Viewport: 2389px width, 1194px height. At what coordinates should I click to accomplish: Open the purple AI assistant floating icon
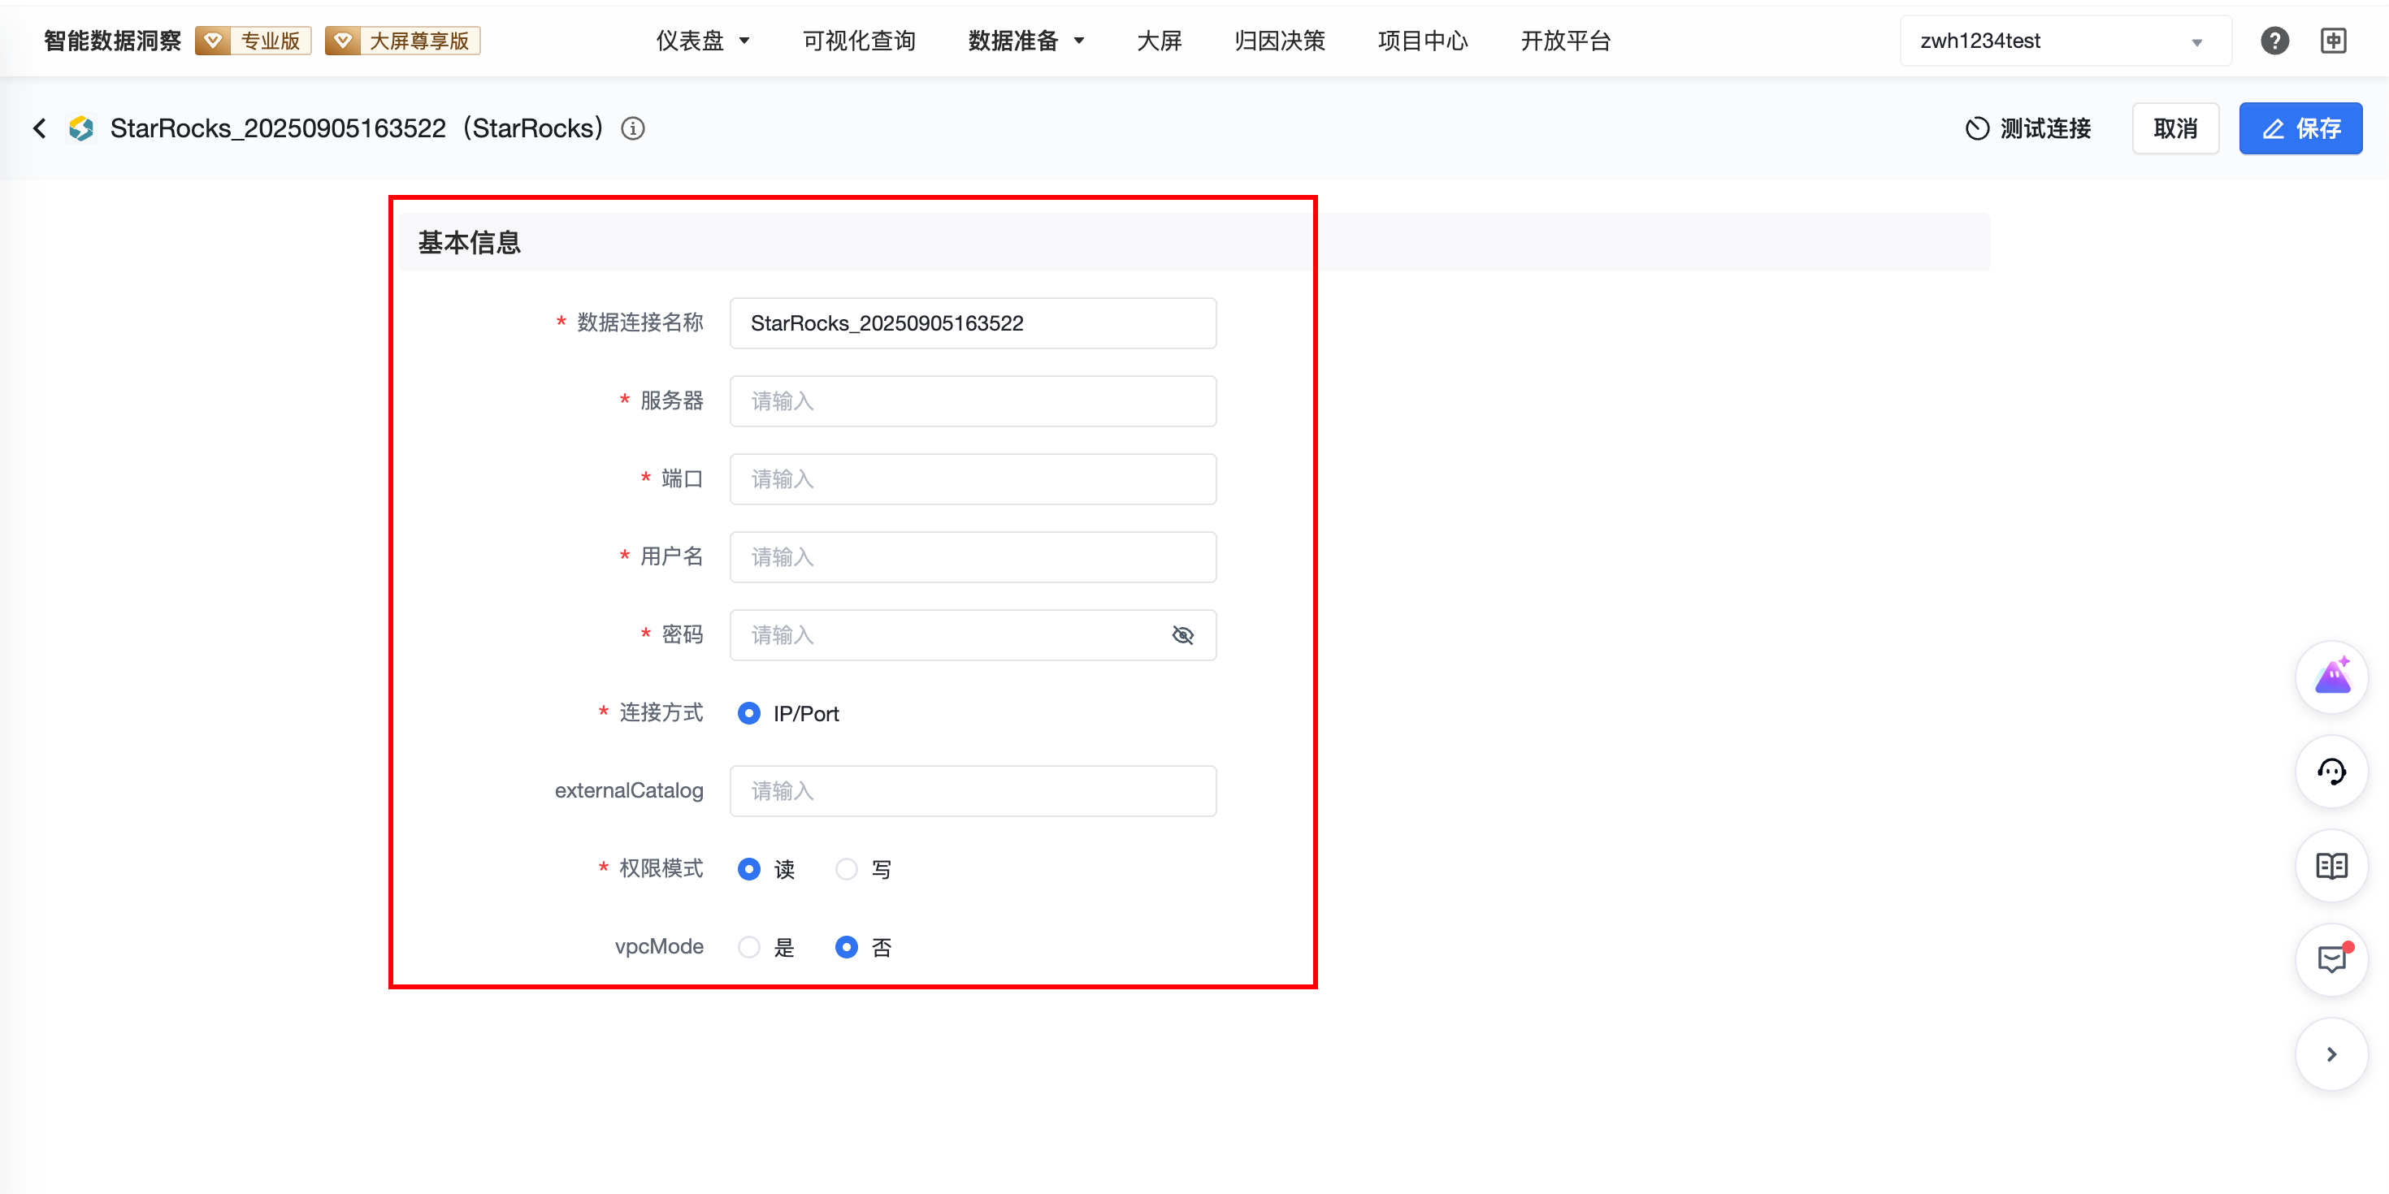click(2331, 677)
